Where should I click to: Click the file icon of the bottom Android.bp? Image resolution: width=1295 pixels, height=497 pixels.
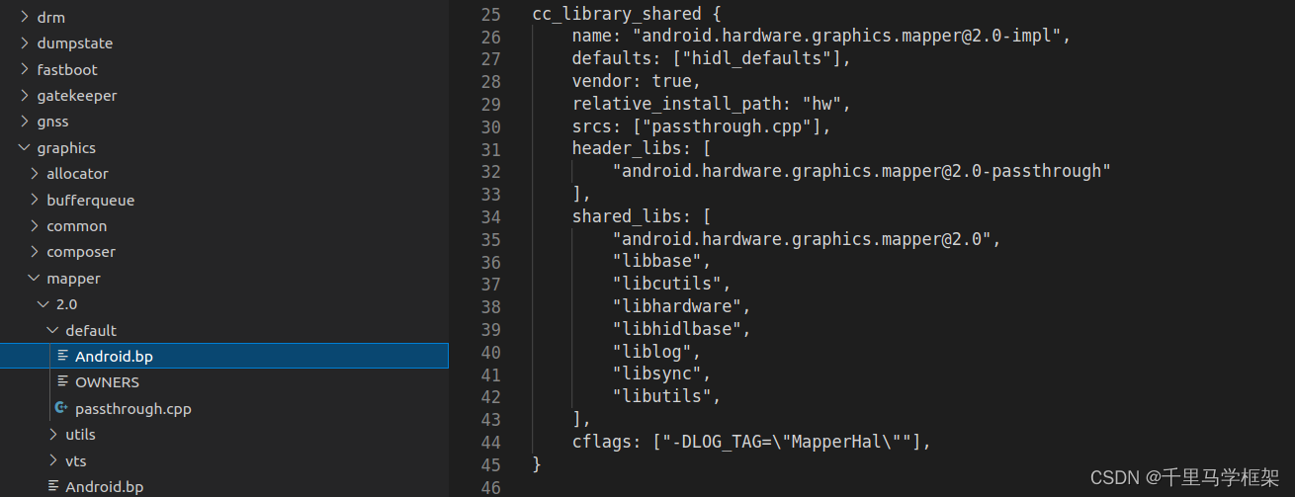point(53,486)
